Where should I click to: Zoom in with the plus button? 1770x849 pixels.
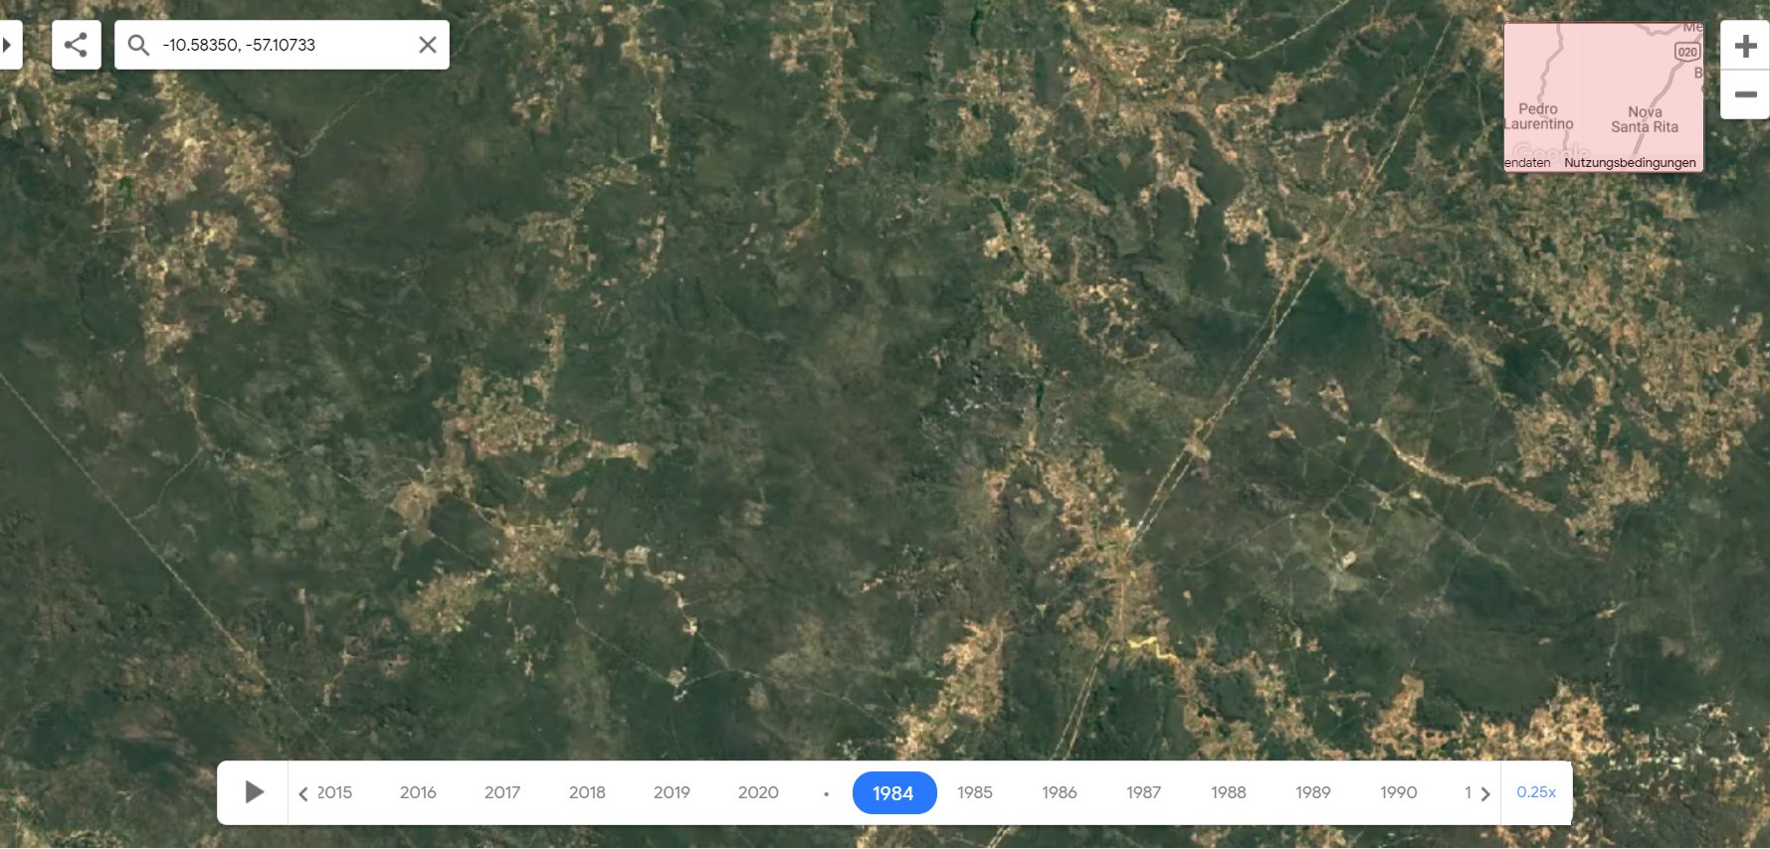(1745, 46)
